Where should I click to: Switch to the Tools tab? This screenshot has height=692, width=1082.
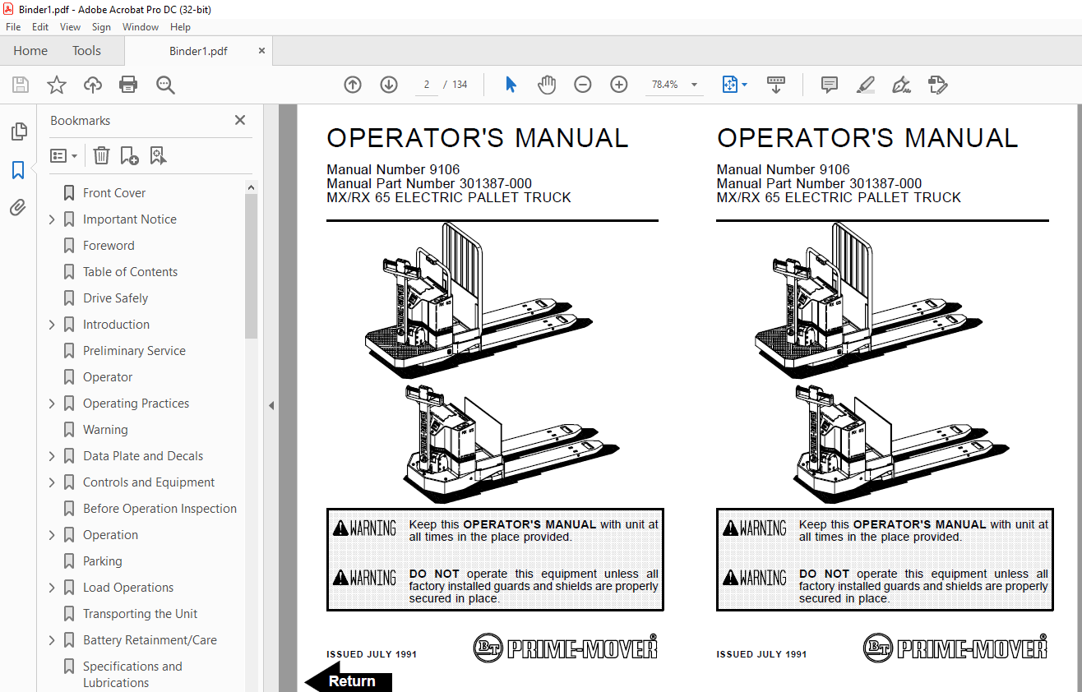(x=86, y=51)
